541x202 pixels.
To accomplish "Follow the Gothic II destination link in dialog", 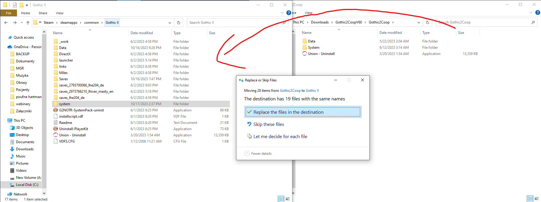I will [x=312, y=91].
